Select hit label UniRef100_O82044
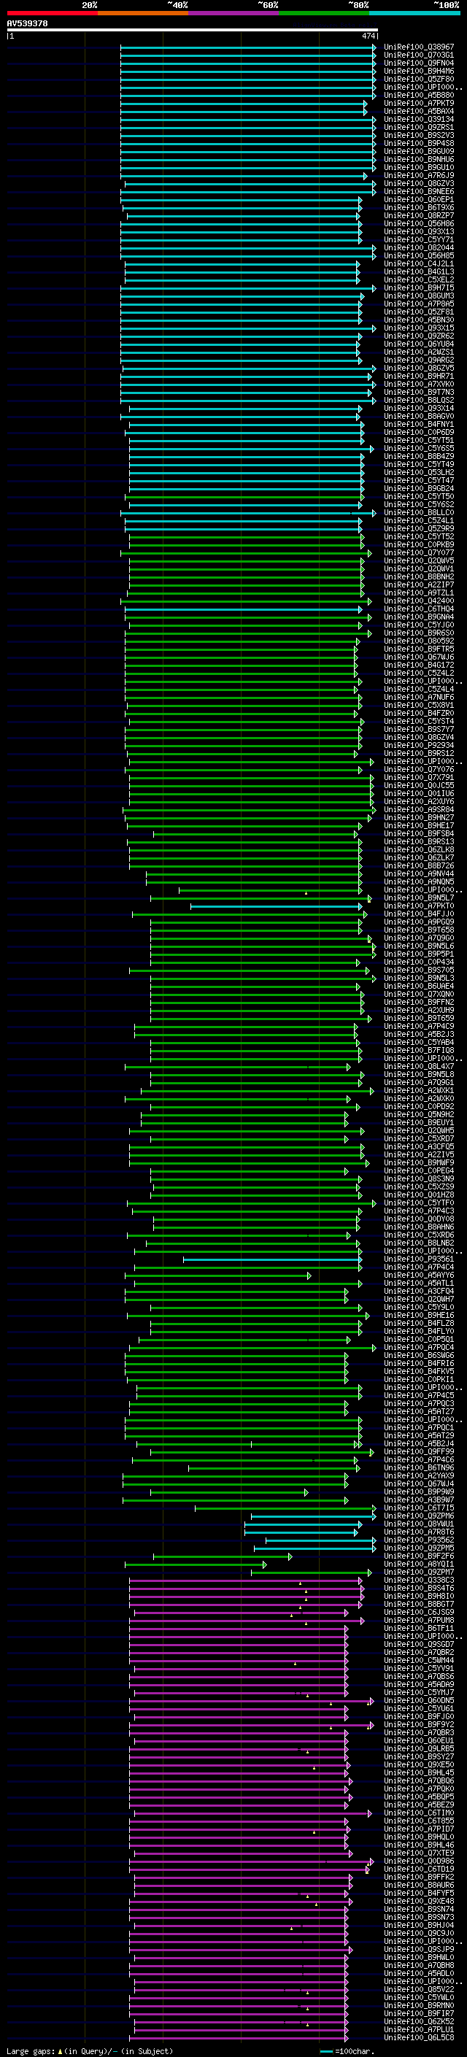This screenshot has height=2057, width=467. coord(419,247)
